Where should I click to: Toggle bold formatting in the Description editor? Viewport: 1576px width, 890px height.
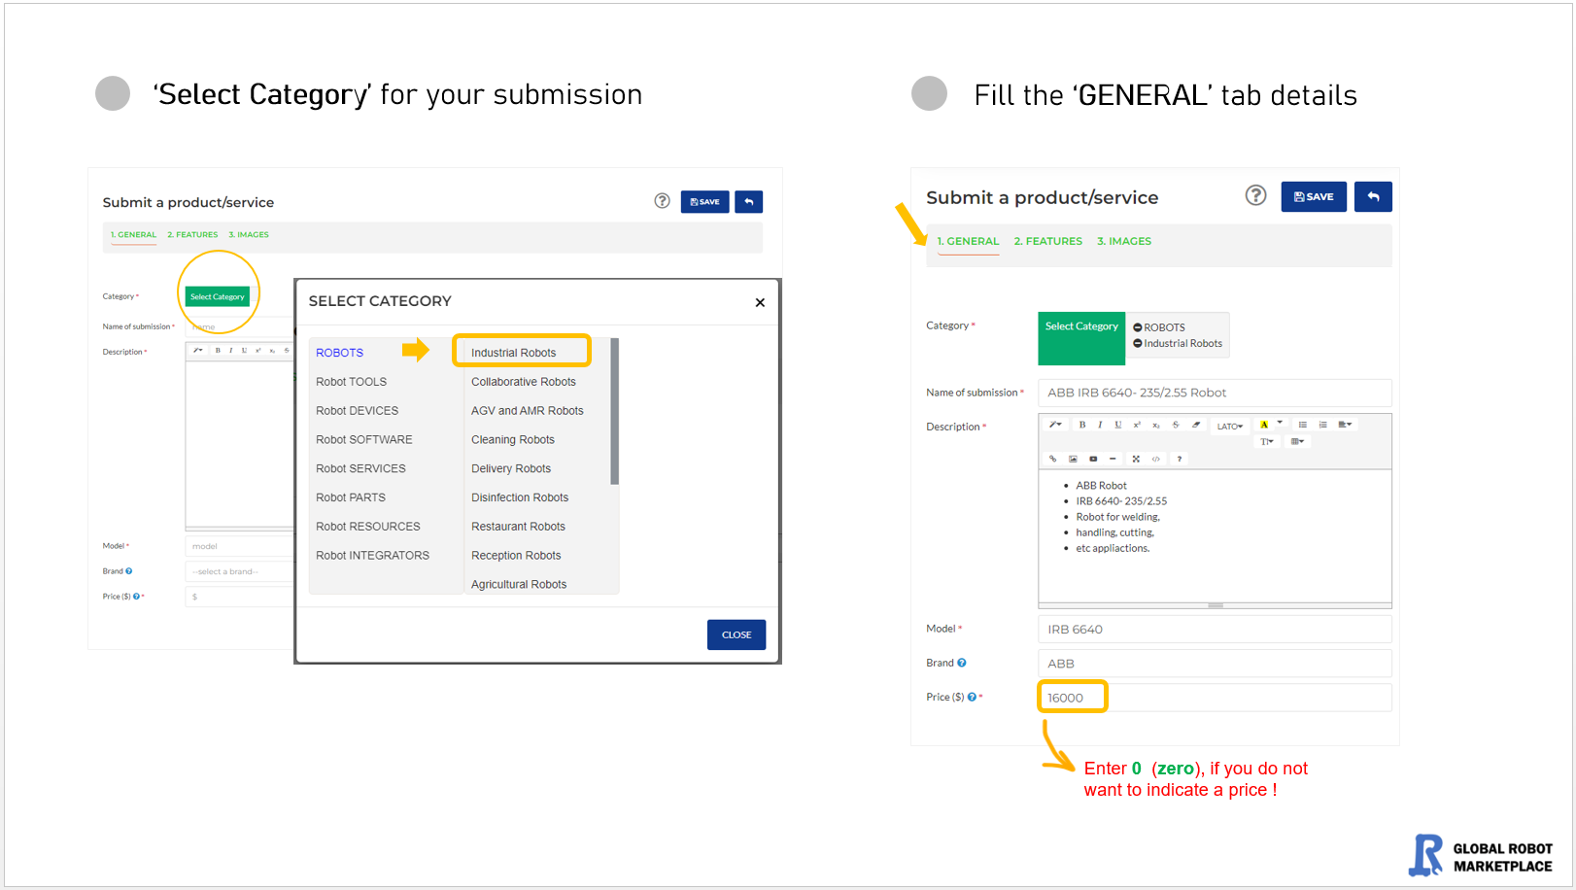pyautogui.click(x=1082, y=426)
